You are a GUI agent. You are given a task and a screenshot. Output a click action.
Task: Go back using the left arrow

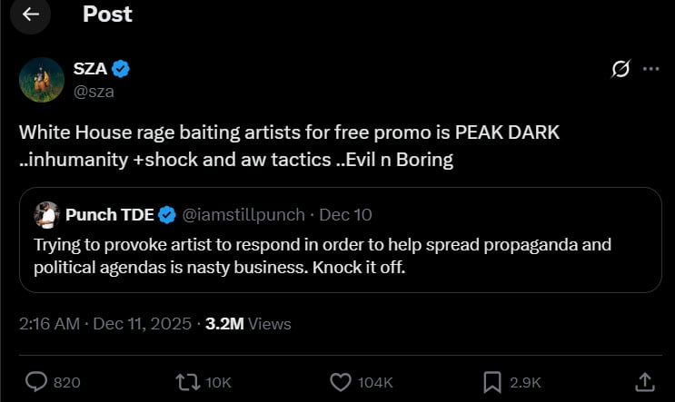click(31, 15)
